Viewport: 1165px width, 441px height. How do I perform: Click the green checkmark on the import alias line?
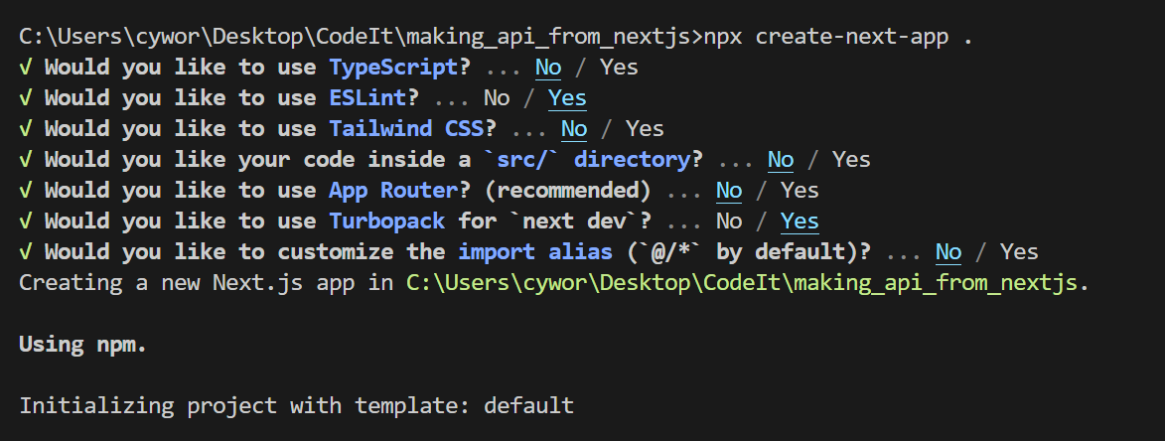(x=25, y=252)
